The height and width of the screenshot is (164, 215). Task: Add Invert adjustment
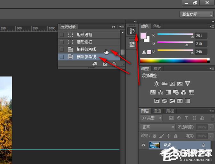click(x=157, y=101)
